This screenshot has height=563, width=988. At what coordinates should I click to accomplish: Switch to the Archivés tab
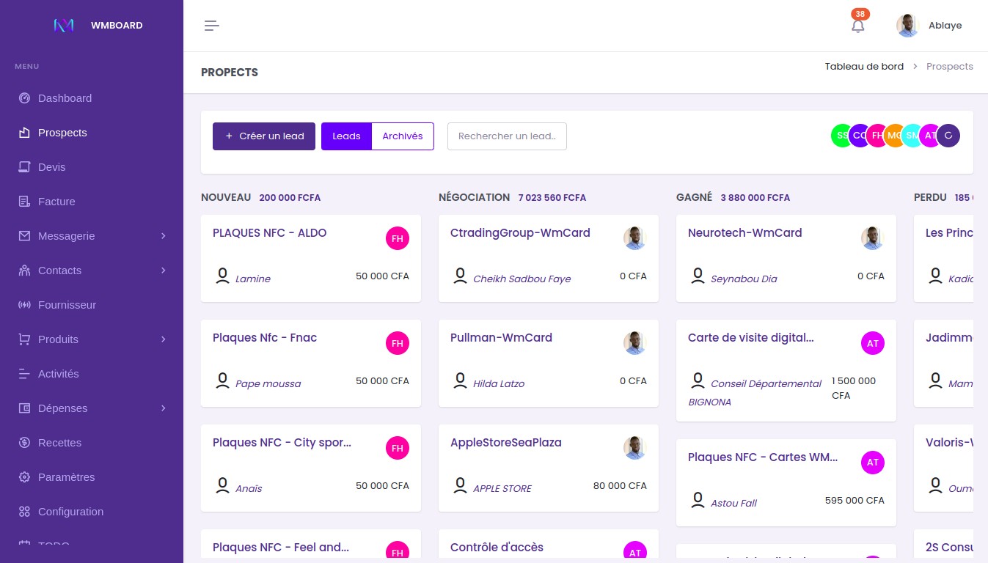pos(403,136)
